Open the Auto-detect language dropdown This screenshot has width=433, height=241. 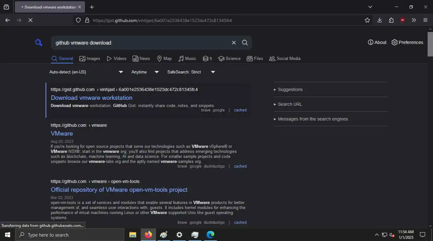[86, 72]
